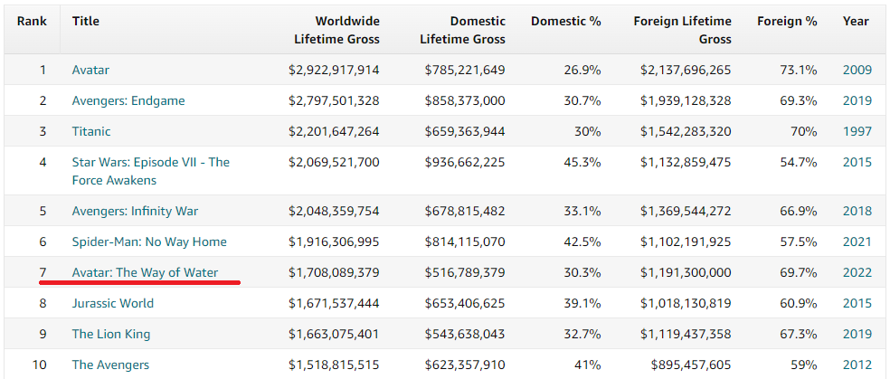Click the Jurassic World title link

111,303
